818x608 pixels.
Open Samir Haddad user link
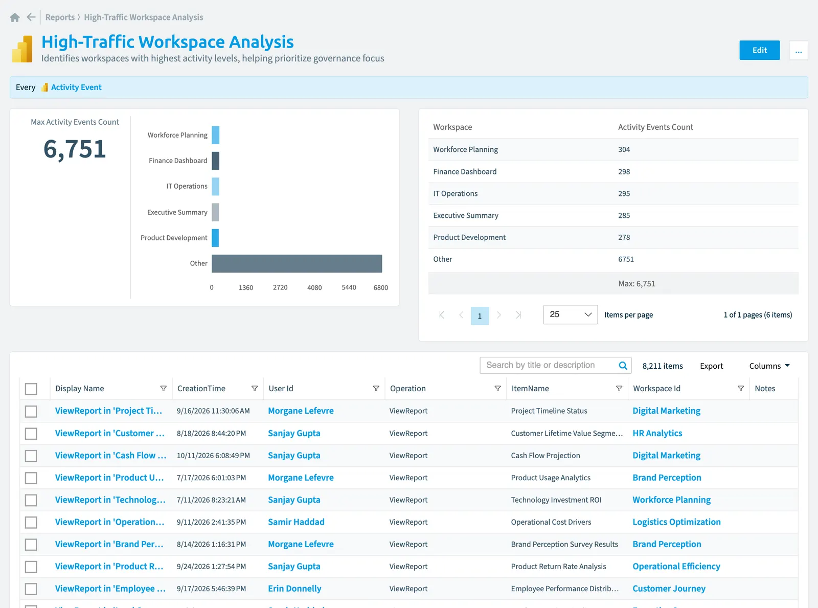(296, 522)
